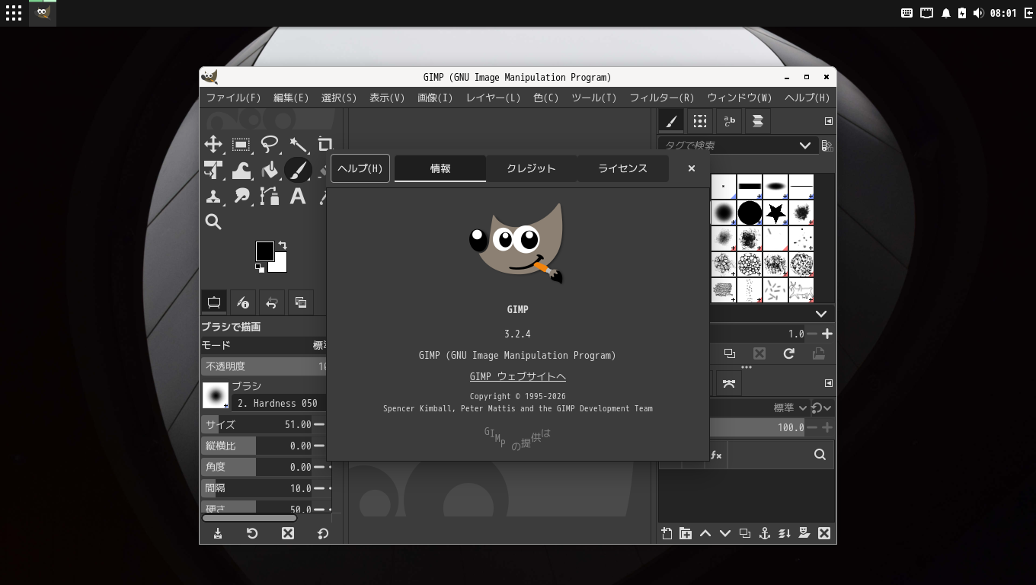This screenshot has width=1036, height=585.
Task: Select the Clone stamp tool
Action: tap(213, 196)
